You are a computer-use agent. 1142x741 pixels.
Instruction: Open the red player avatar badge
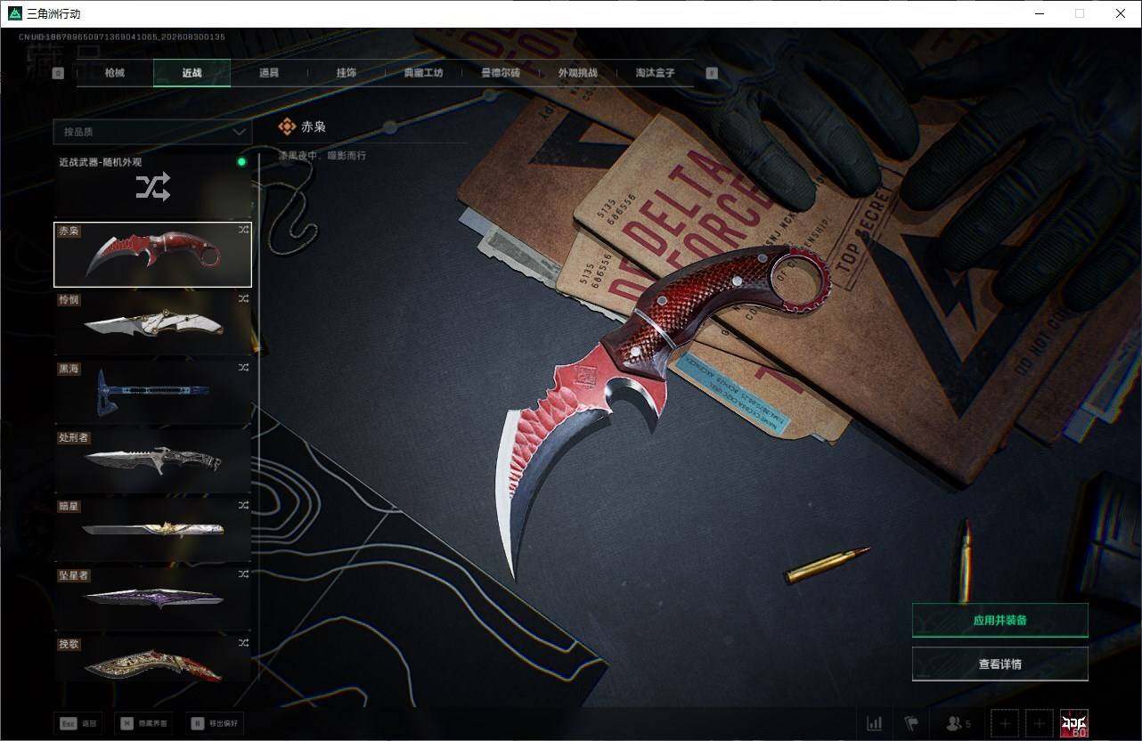tap(1073, 723)
